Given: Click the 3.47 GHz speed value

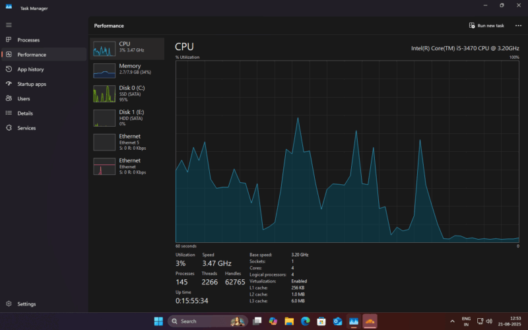Looking at the screenshot, I should tap(216, 263).
